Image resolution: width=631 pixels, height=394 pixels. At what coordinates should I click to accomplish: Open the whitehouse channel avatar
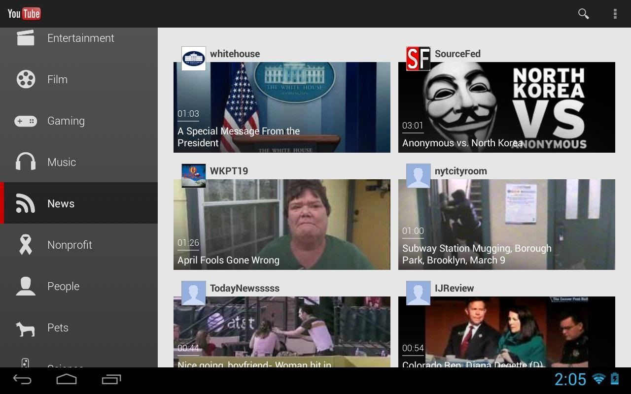click(194, 59)
